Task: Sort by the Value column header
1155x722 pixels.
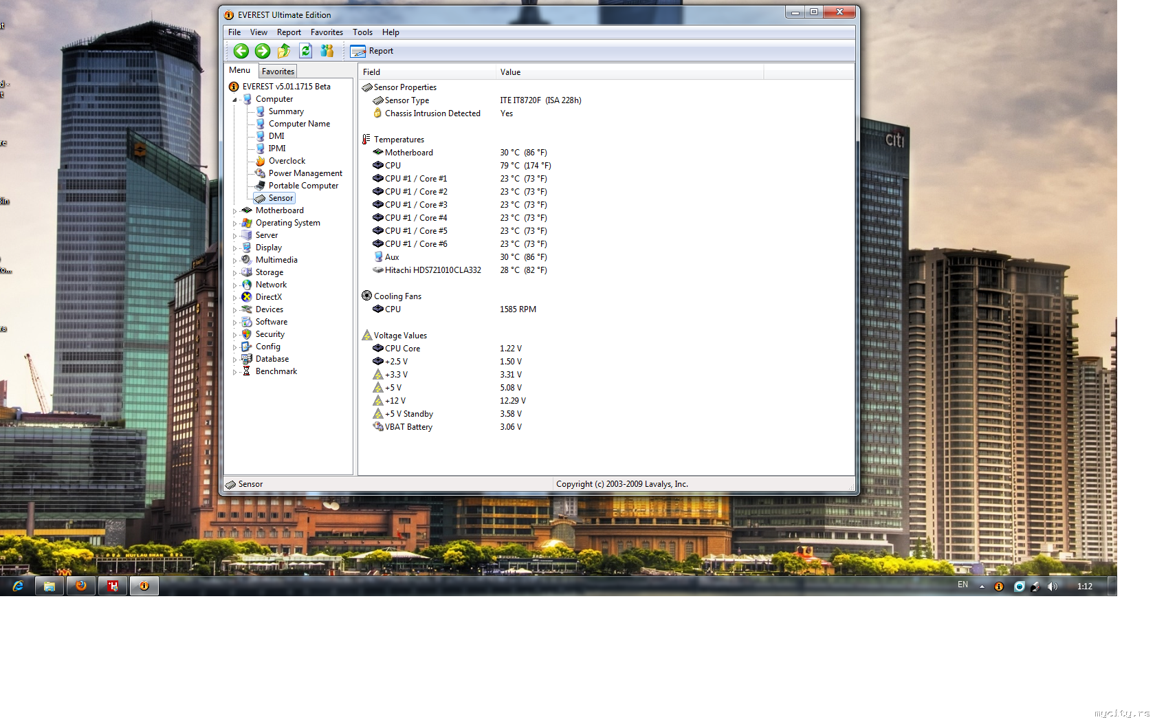Action: [x=630, y=72]
